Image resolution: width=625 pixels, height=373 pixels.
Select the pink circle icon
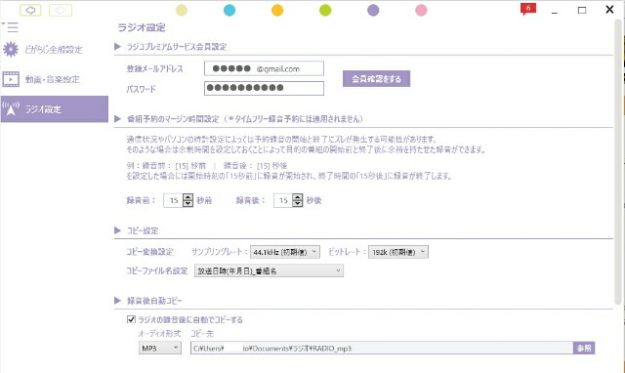[421, 10]
